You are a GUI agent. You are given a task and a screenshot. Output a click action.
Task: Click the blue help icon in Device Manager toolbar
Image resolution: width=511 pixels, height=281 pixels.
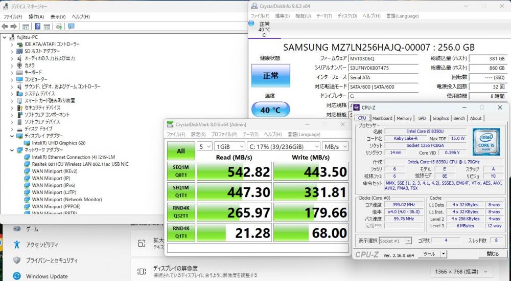[38, 27]
